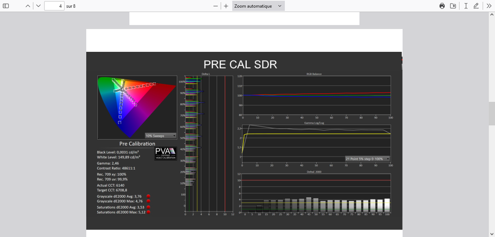Image resolution: width=495 pixels, height=237 pixels.
Task: Click the 'Gamma: 2,46' value
Action: click(108, 164)
